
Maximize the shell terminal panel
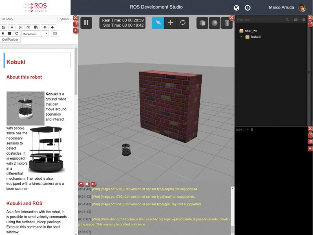(x=310, y=129)
